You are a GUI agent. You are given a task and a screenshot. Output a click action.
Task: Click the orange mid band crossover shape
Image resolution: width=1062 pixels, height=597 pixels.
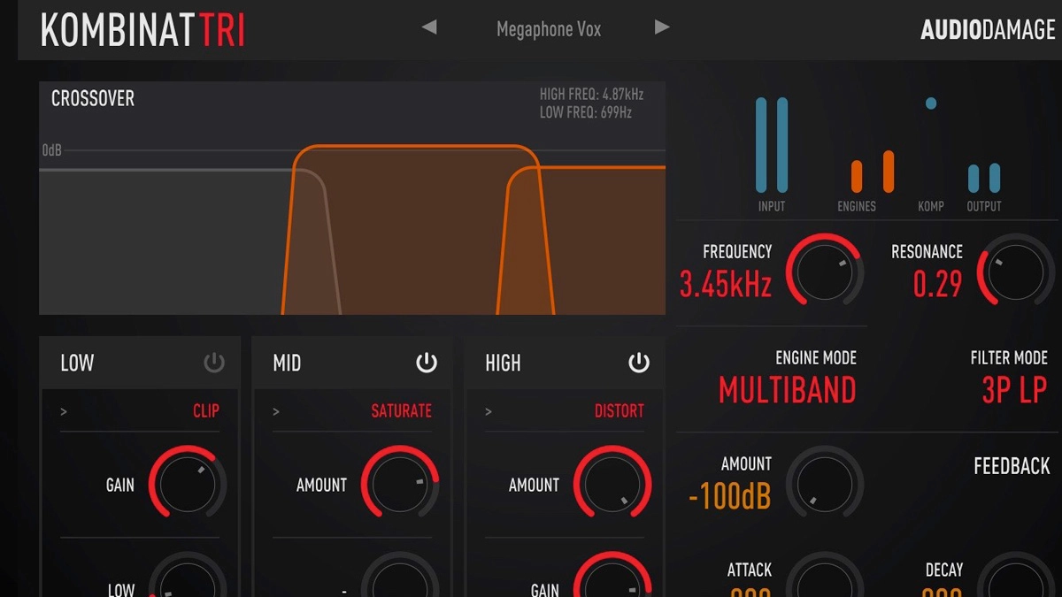[416, 230]
